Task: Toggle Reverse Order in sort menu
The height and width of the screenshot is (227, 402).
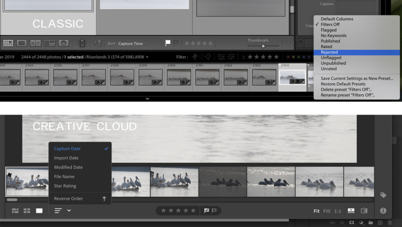Action: click(x=80, y=198)
